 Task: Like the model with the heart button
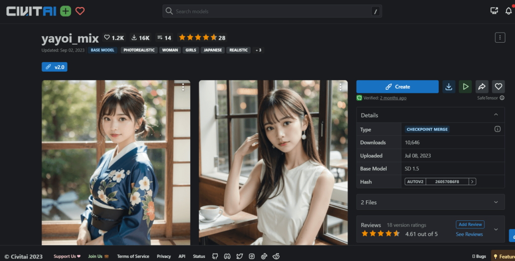pos(498,87)
